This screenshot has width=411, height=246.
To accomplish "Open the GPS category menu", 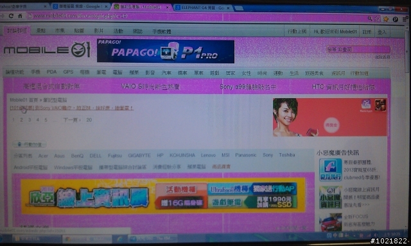I will click(68, 72).
